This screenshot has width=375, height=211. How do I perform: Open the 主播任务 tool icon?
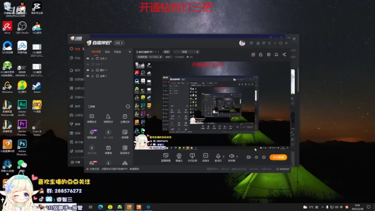(x=125, y=118)
